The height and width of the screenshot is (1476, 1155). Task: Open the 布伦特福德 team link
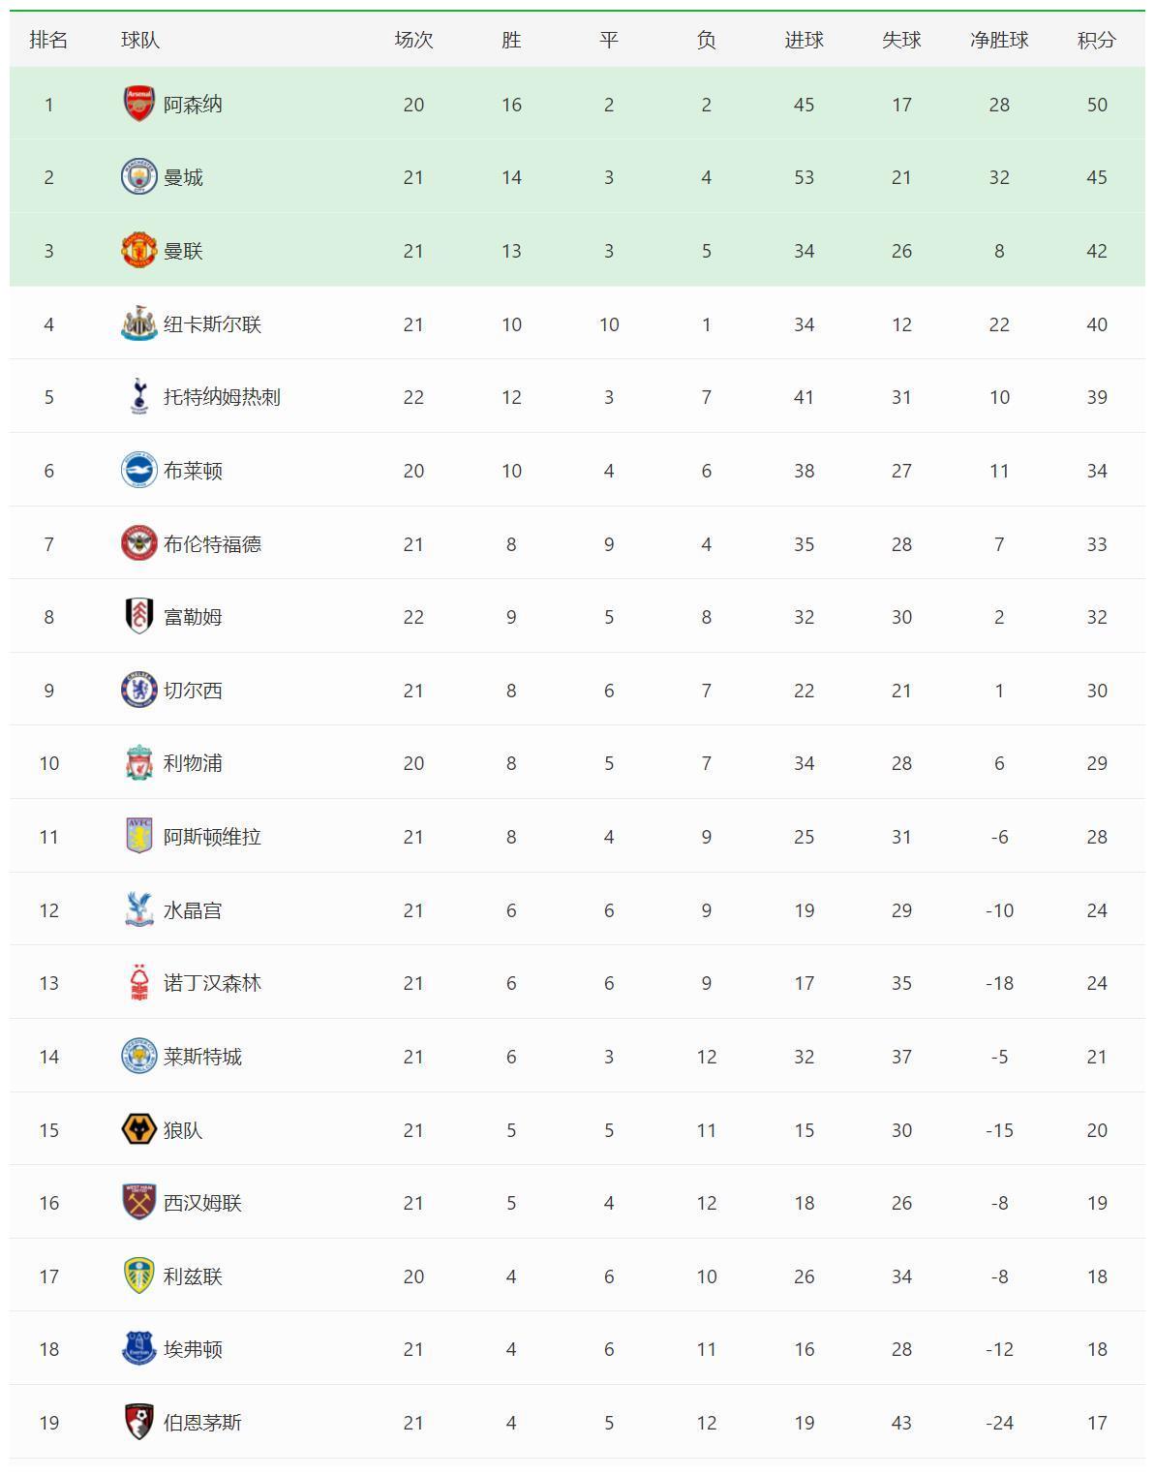(212, 543)
